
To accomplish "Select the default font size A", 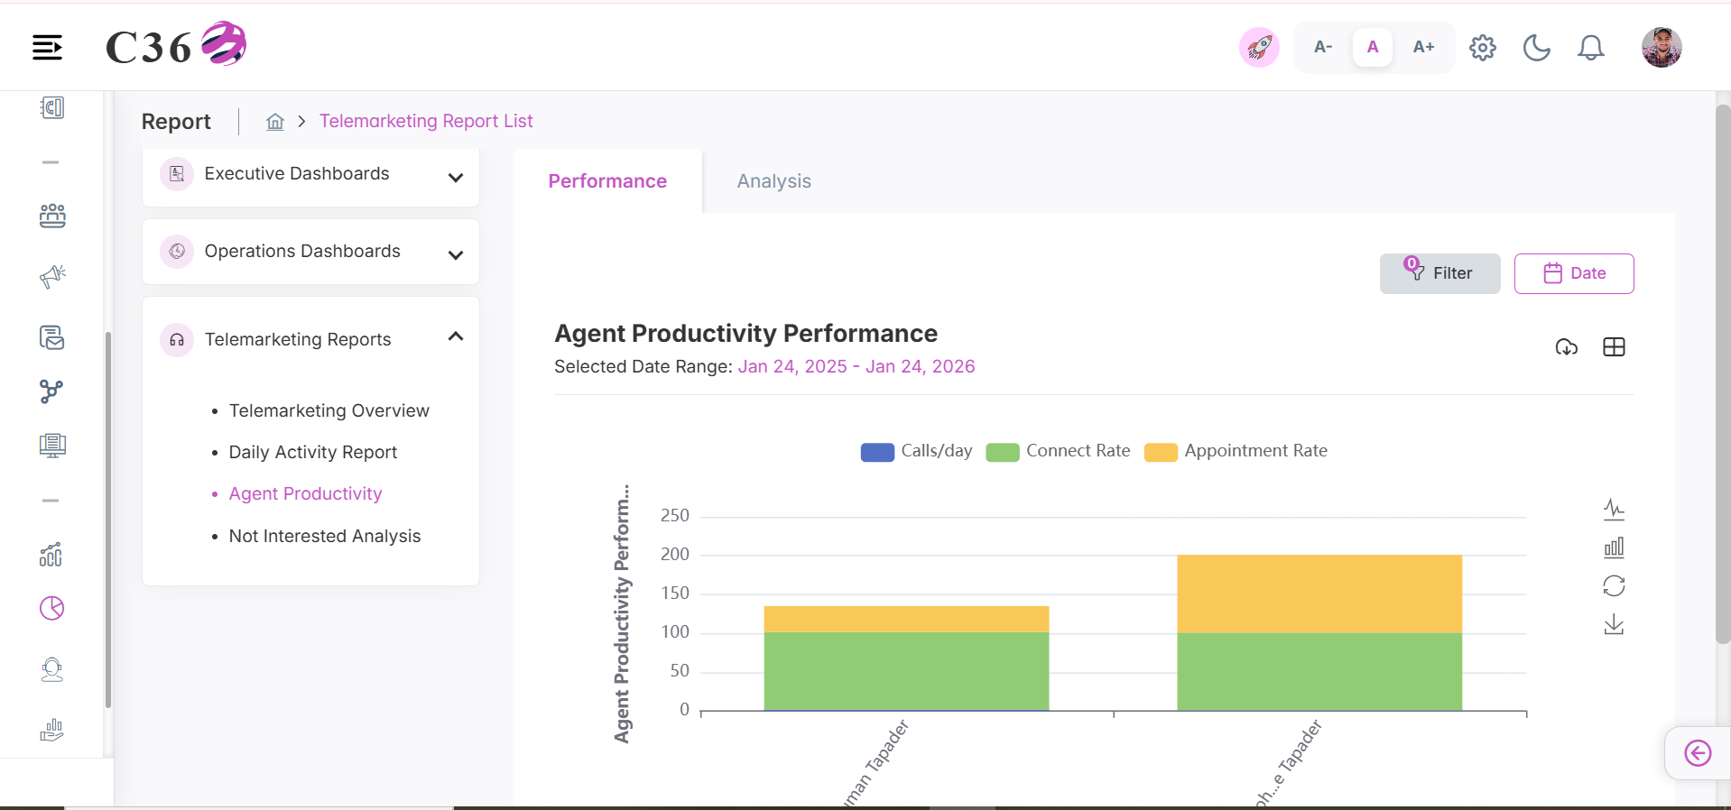I will coord(1373,47).
